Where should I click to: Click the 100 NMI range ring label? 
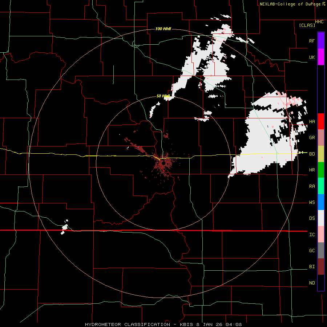pos(163,29)
